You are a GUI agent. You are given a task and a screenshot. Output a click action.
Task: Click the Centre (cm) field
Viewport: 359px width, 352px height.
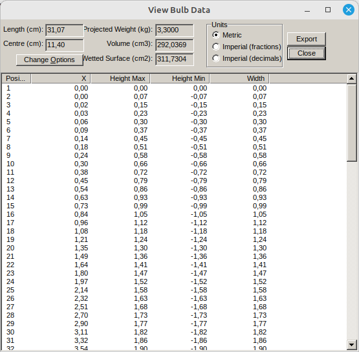tap(65, 45)
